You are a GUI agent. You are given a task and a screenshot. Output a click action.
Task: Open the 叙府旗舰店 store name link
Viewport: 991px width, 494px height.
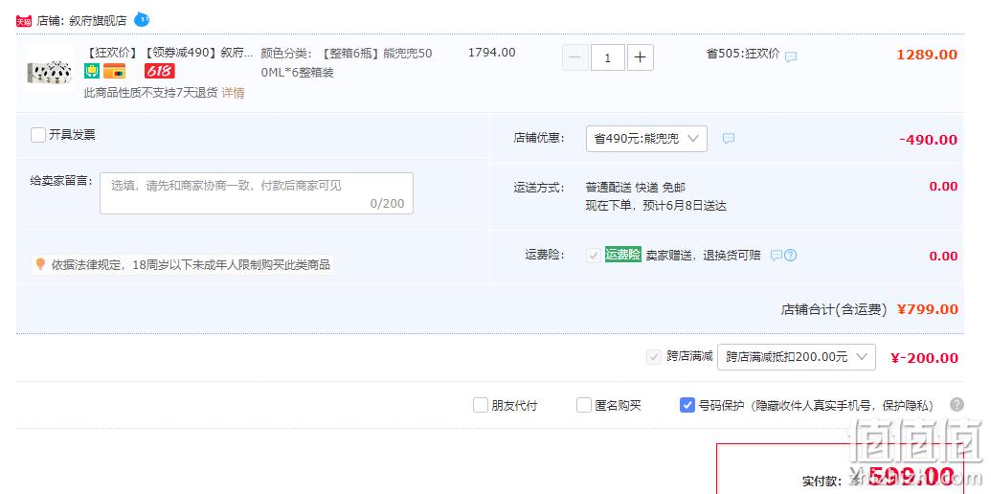(98, 21)
